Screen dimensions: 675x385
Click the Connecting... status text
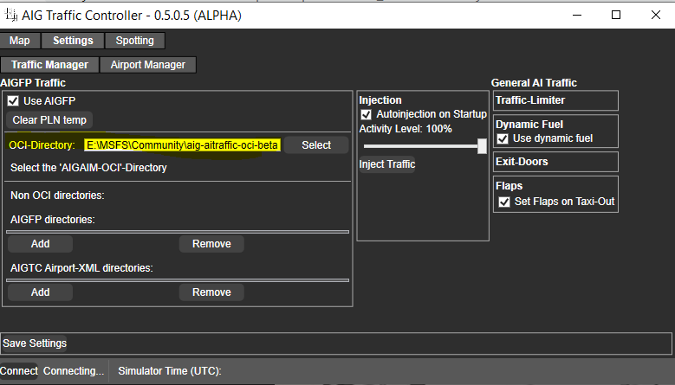74,371
